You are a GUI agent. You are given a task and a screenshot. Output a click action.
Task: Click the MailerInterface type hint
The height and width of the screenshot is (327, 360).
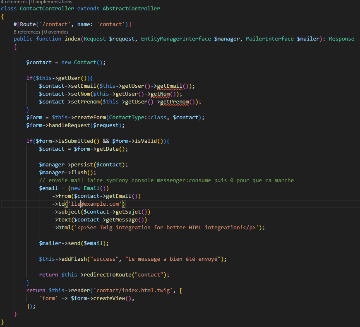coord(270,39)
